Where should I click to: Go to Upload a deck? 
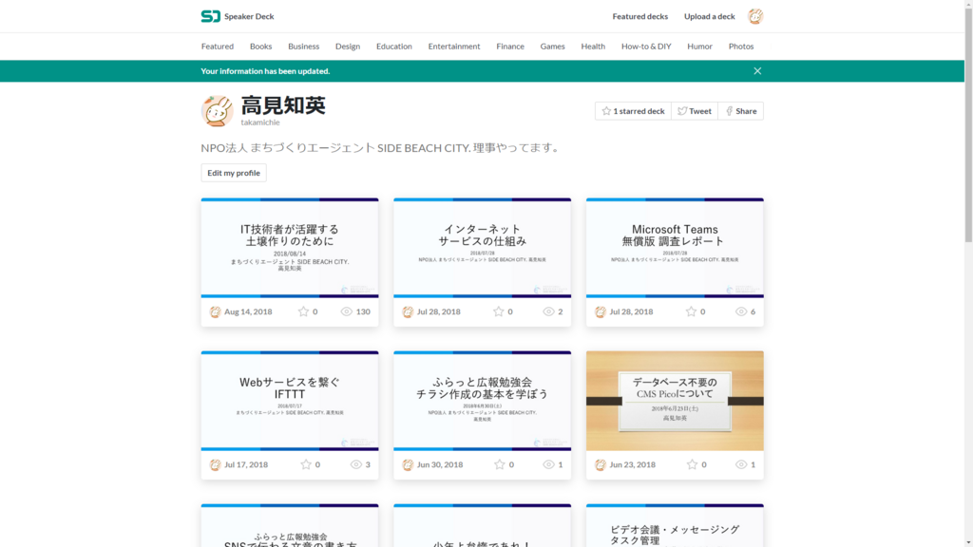[709, 16]
